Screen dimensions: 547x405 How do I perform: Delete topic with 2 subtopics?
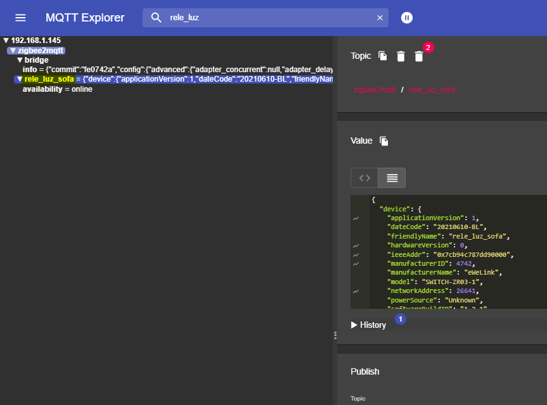tap(419, 56)
